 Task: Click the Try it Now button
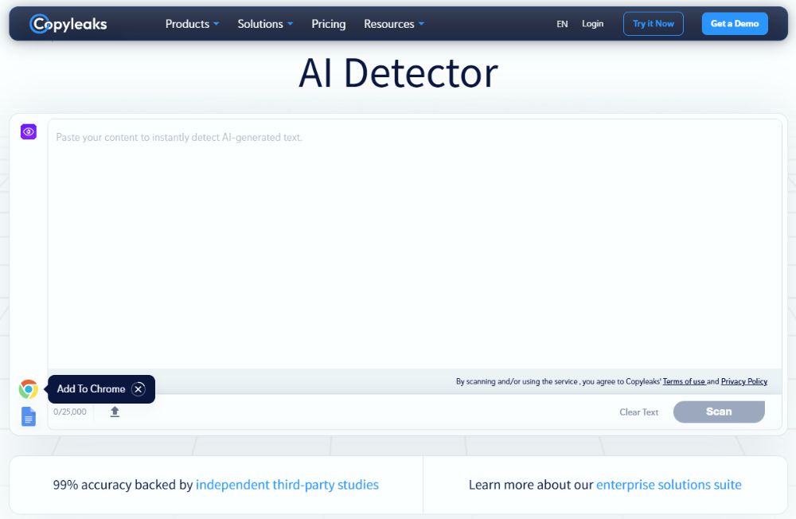coord(653,24)
